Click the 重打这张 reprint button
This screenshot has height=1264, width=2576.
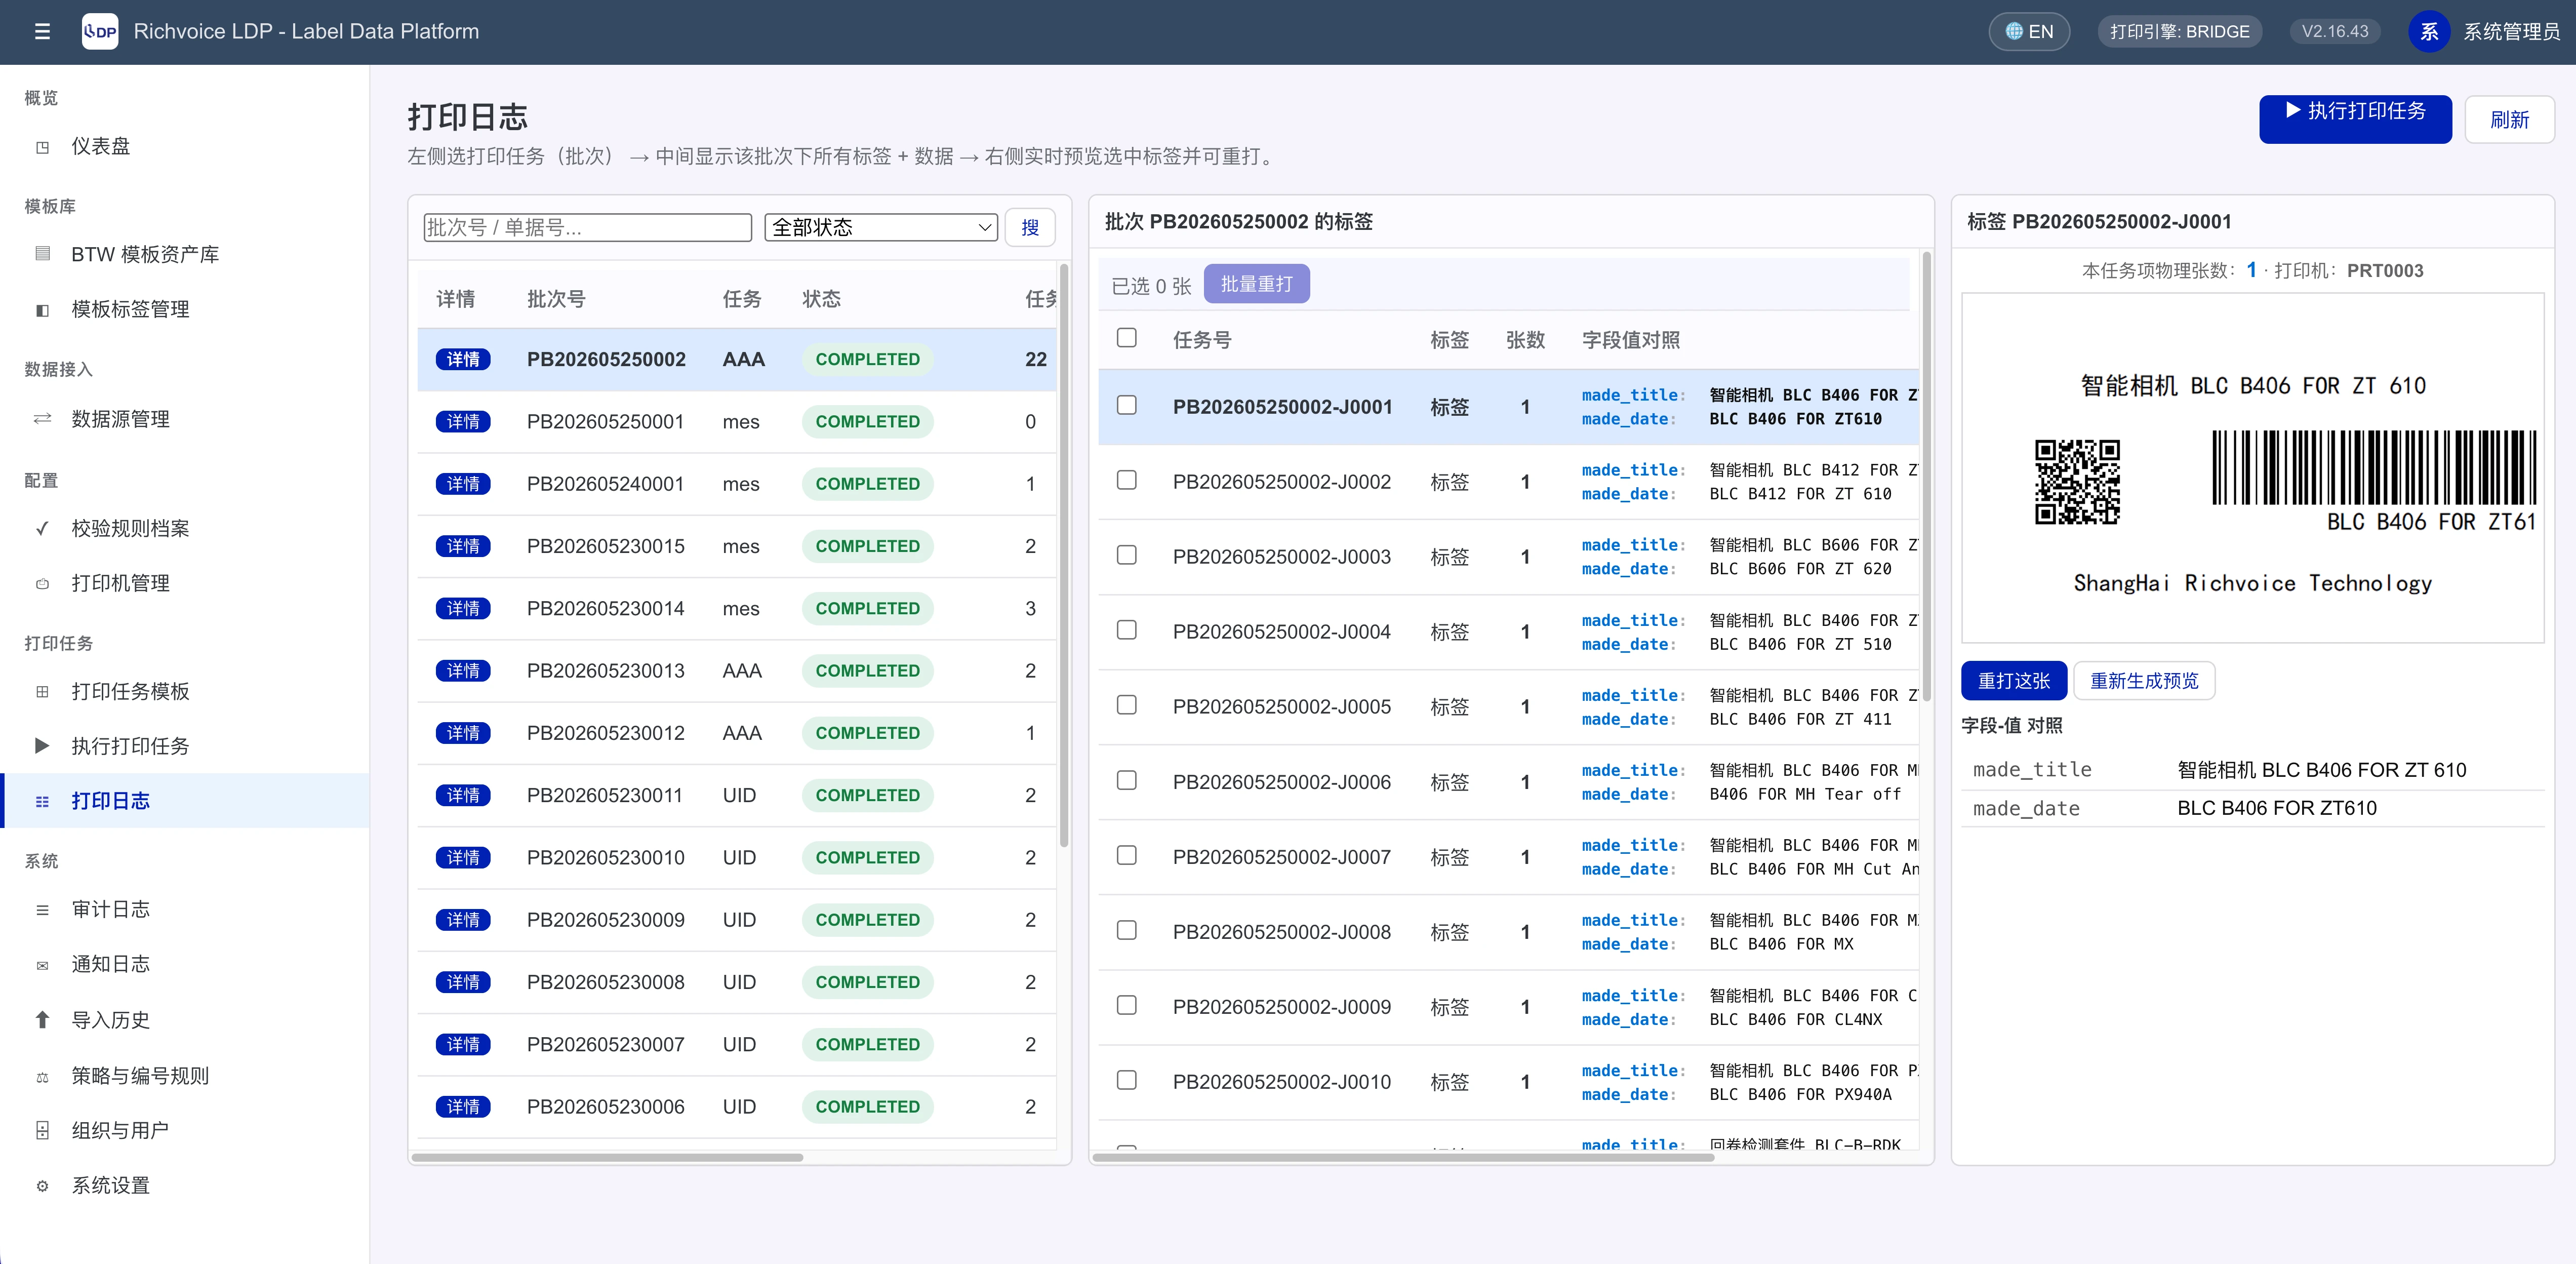[x=2014, y=681]
